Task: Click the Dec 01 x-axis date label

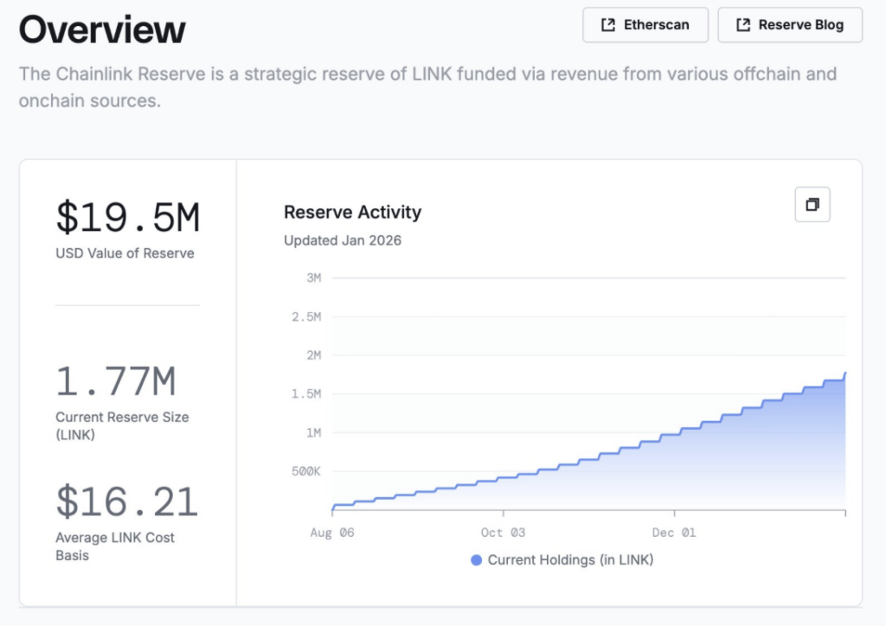Action: 674,533
